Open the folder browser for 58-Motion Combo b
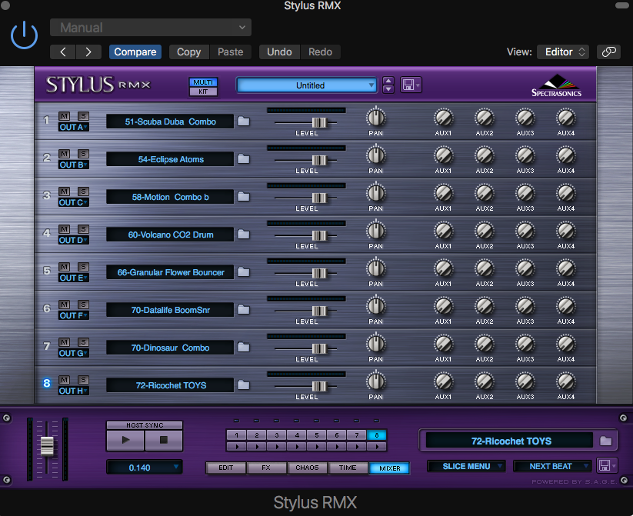Screen dimensions: 633x516 tap(243, 197)
